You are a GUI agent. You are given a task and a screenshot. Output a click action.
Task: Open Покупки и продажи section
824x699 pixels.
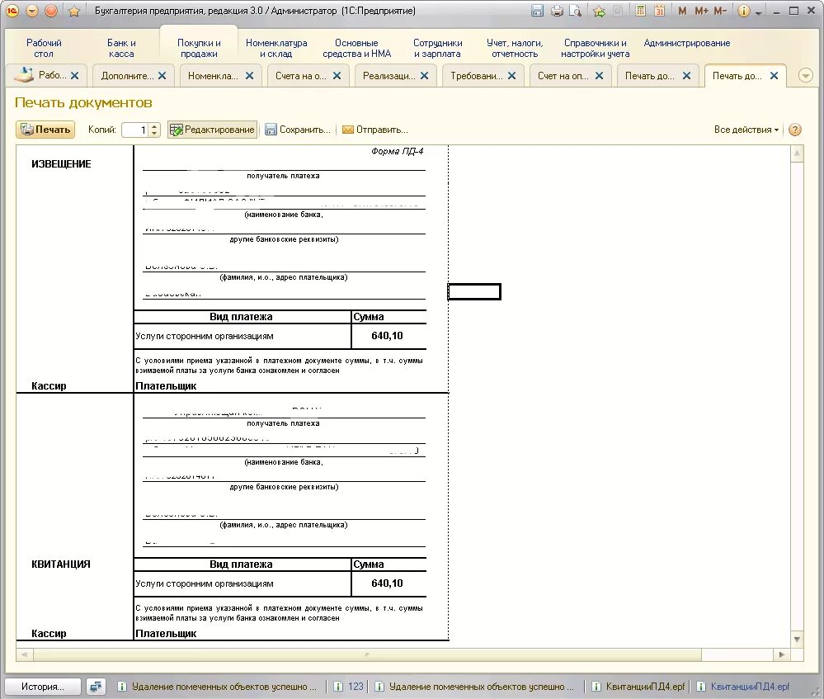pos(199,49)
